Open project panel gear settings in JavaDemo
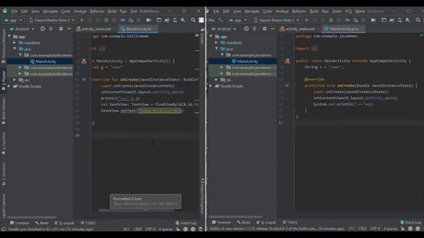Viewport: 424px width, 238px height. point(264,29)
